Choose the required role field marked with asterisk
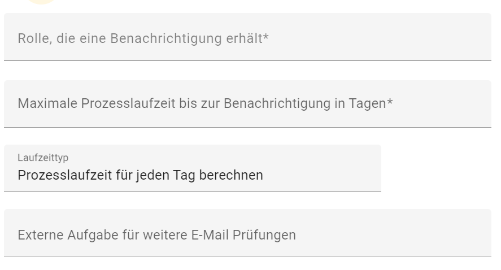 click(x=247, y=38)
